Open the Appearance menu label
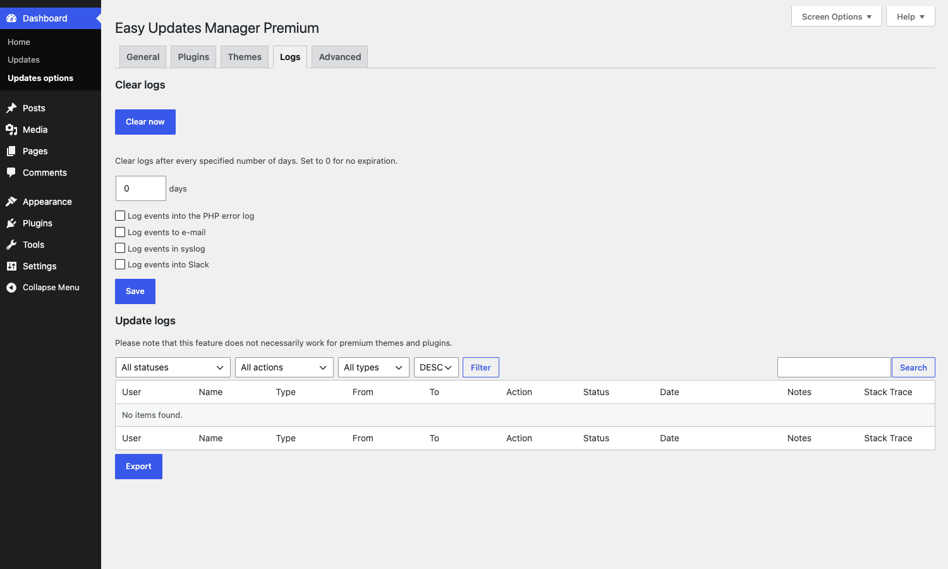The height and width of the screenshot is (569, 948). (47, 202)
